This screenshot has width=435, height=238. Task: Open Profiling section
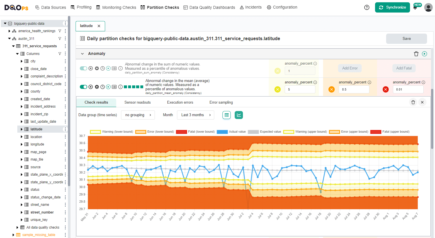pos(81,7)
